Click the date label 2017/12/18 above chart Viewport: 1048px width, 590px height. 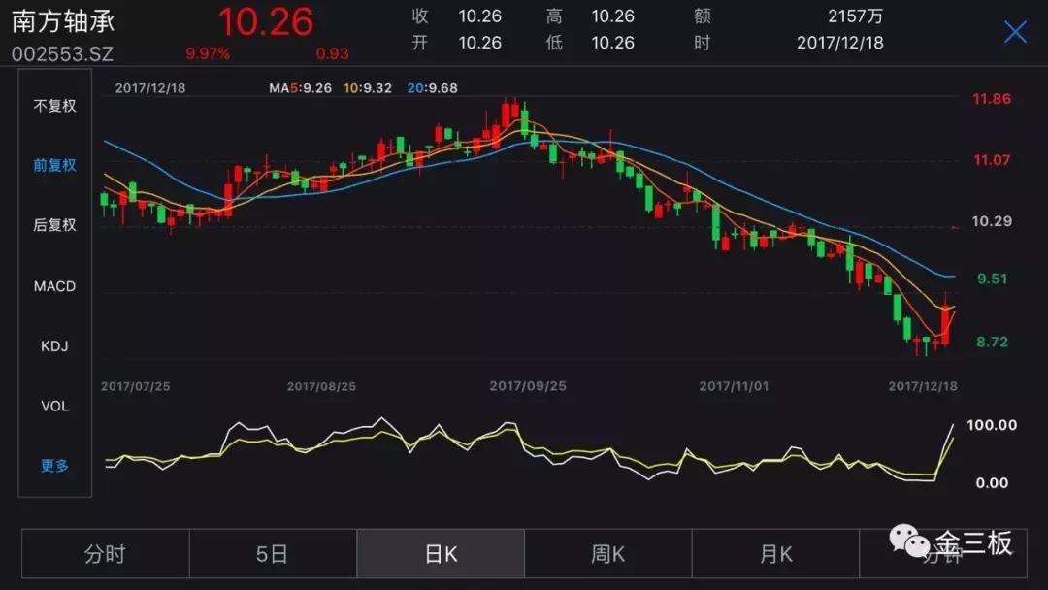[150, 86]
